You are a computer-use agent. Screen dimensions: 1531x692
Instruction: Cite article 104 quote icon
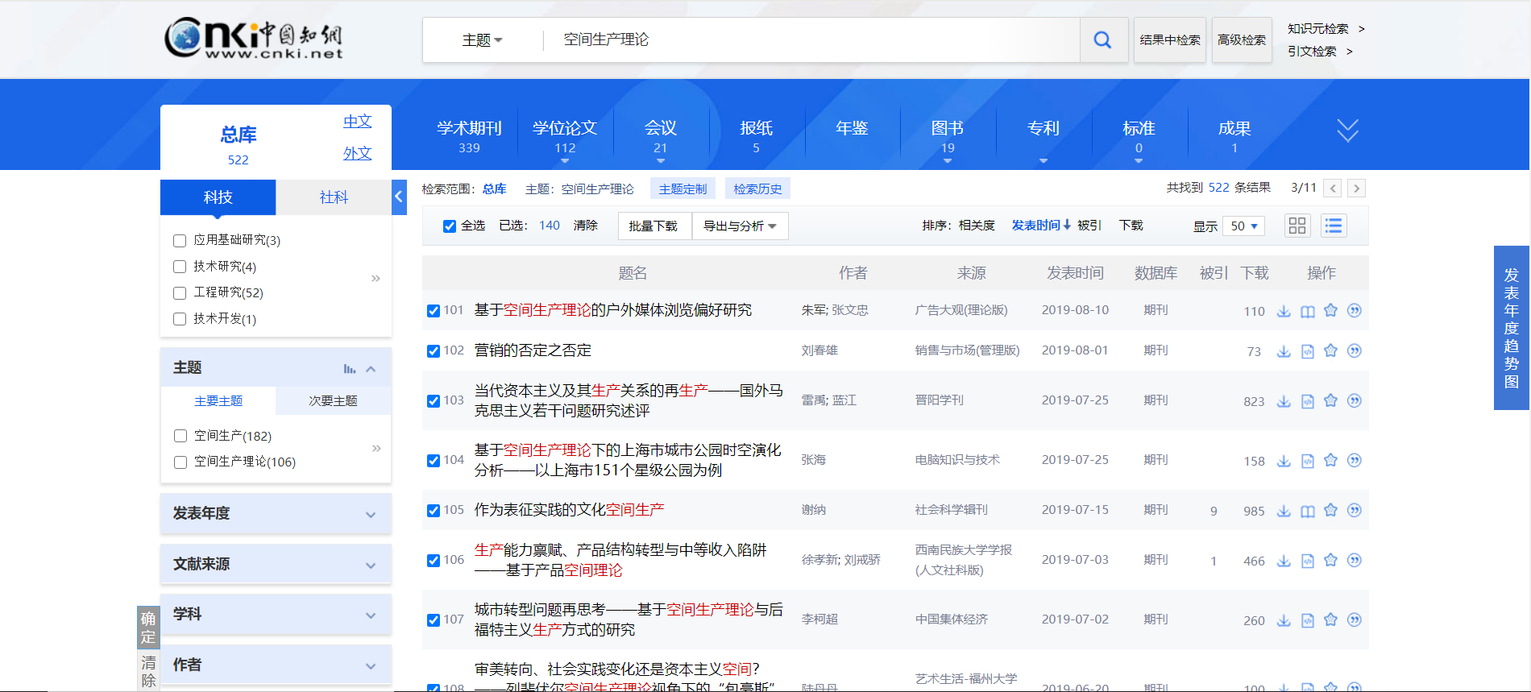(1355, 460)
